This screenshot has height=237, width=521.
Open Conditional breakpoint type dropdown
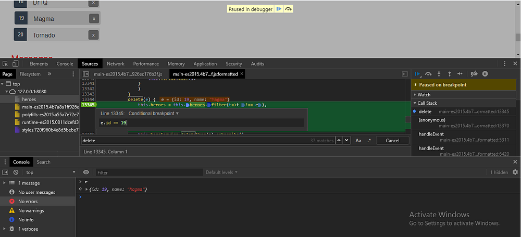click(154, 114)
